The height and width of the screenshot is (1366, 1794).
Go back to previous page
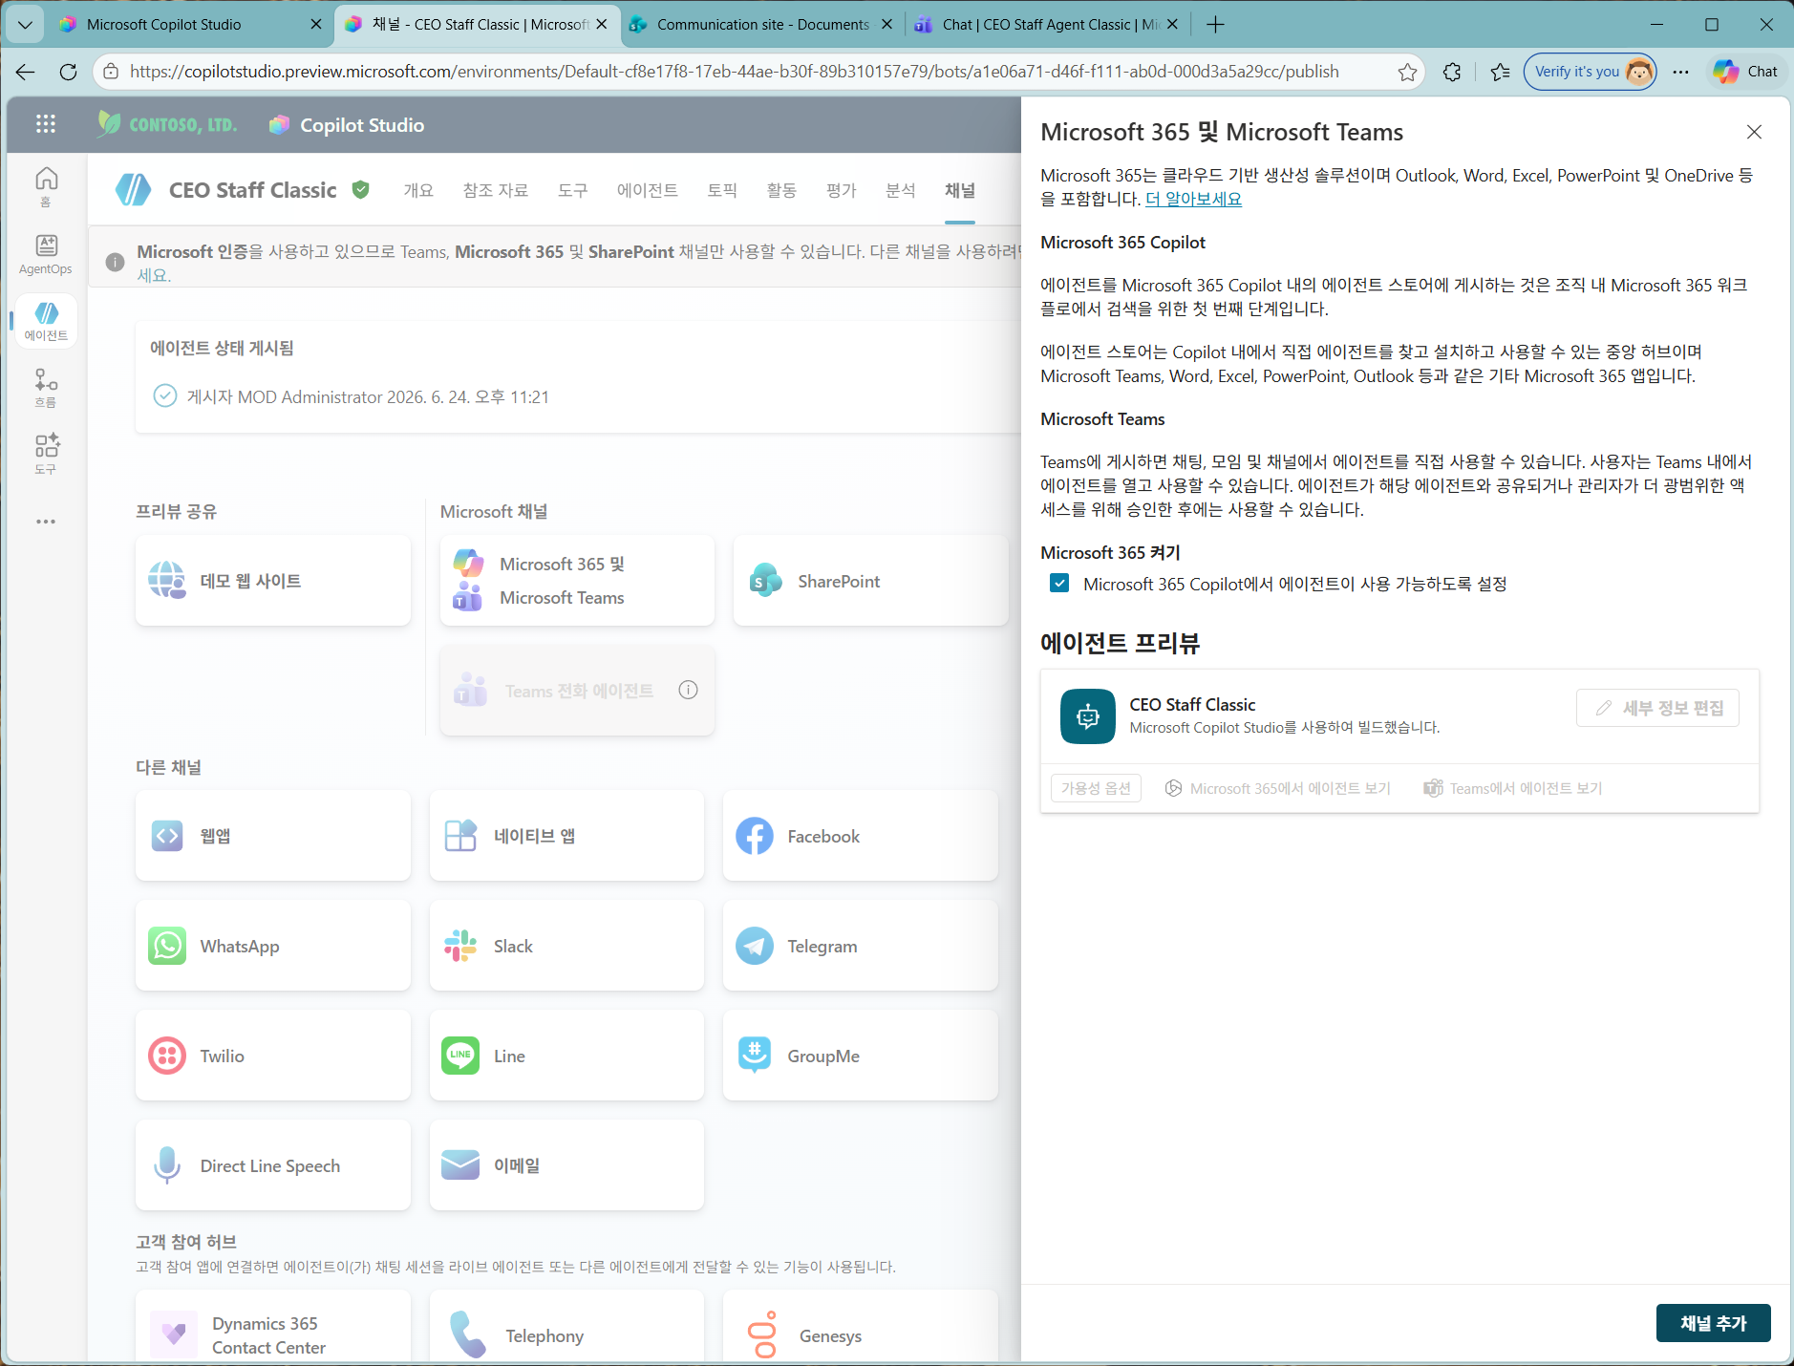click(25, 72)
